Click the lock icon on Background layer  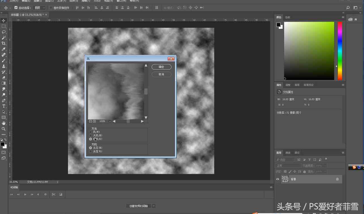click(x=337, y=179)
